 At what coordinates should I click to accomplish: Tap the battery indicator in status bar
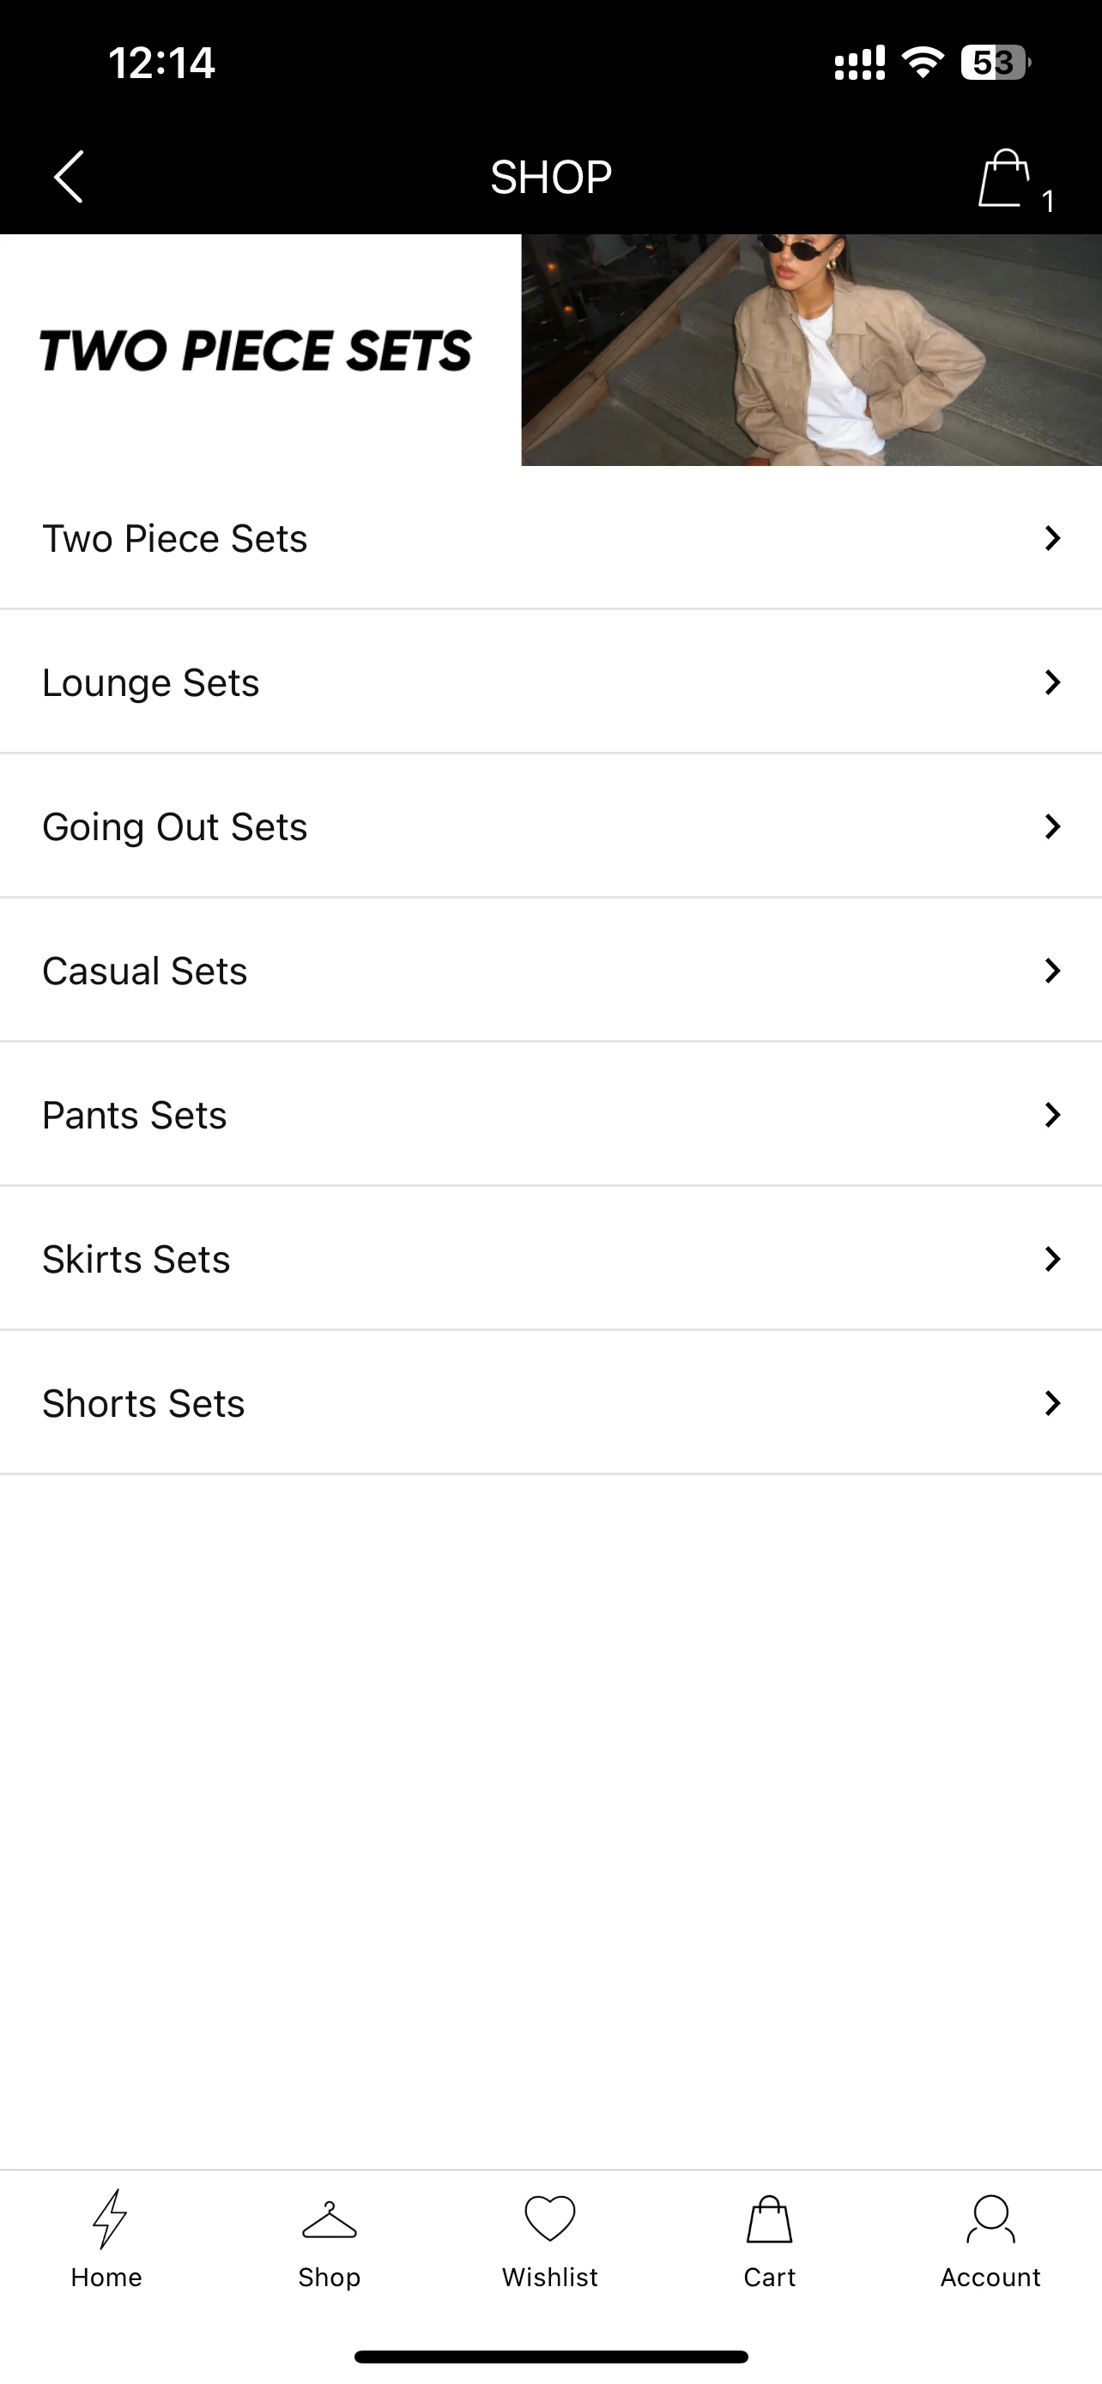pyautogui.click(x=996, y=63)
